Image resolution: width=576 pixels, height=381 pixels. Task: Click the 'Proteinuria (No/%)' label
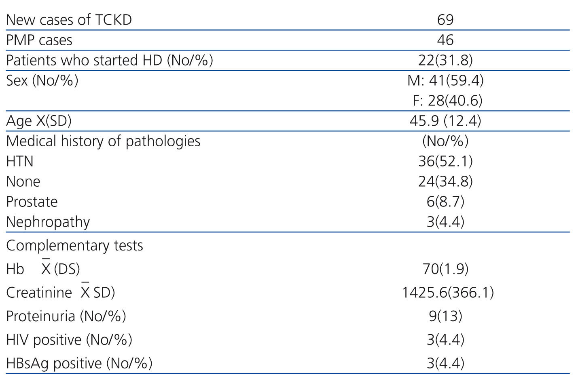(x=66, y=316)
